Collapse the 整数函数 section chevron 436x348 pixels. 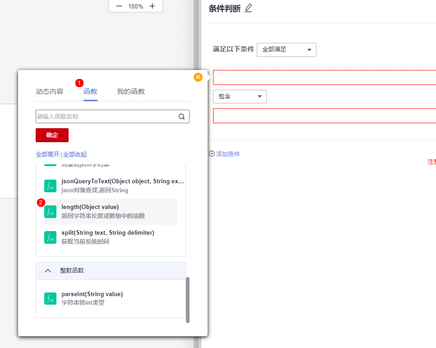coord(48,270)
